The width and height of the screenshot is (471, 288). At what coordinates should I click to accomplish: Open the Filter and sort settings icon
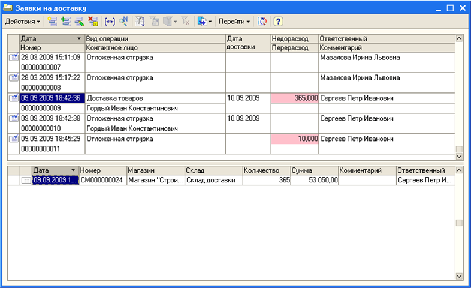[140, 22]
